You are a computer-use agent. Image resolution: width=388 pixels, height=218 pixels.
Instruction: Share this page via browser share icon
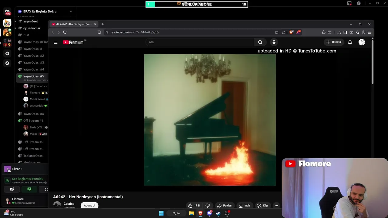pos(284,32)
